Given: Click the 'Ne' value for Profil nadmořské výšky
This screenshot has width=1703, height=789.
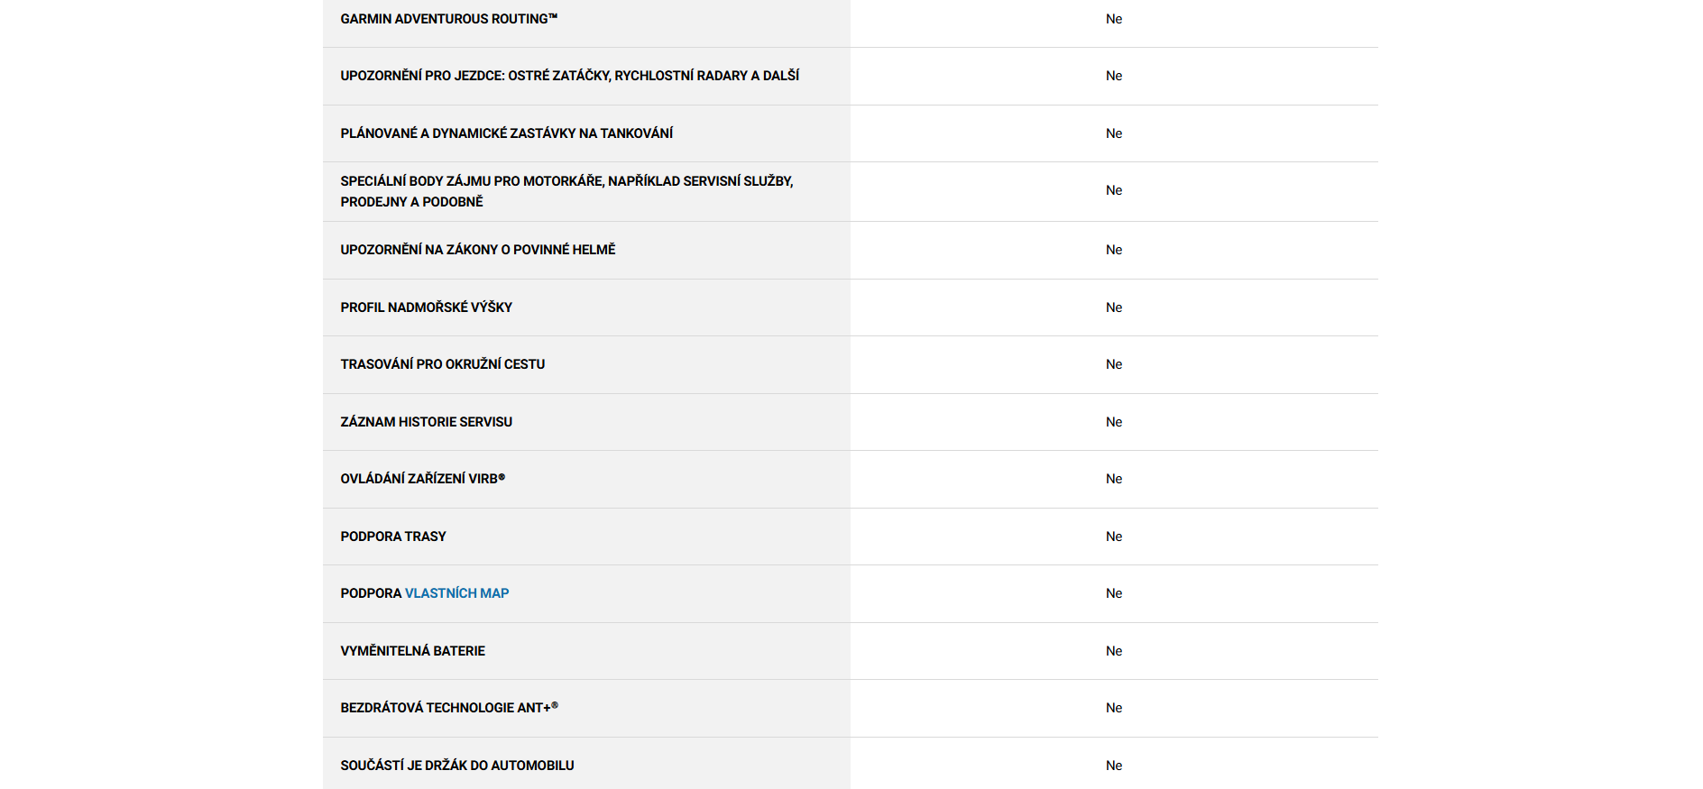Looking at the screenshot, I should (1114, 307).
